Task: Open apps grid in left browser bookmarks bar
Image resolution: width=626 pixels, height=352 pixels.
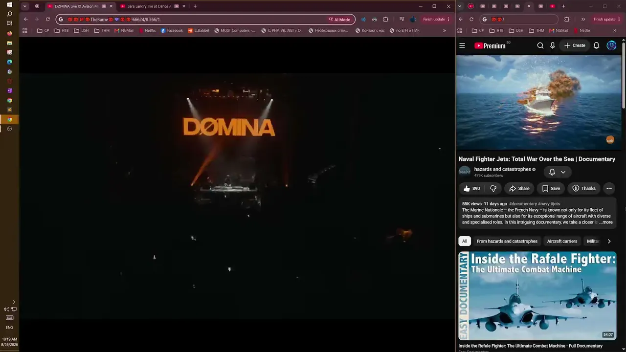Action: point(25,30)
